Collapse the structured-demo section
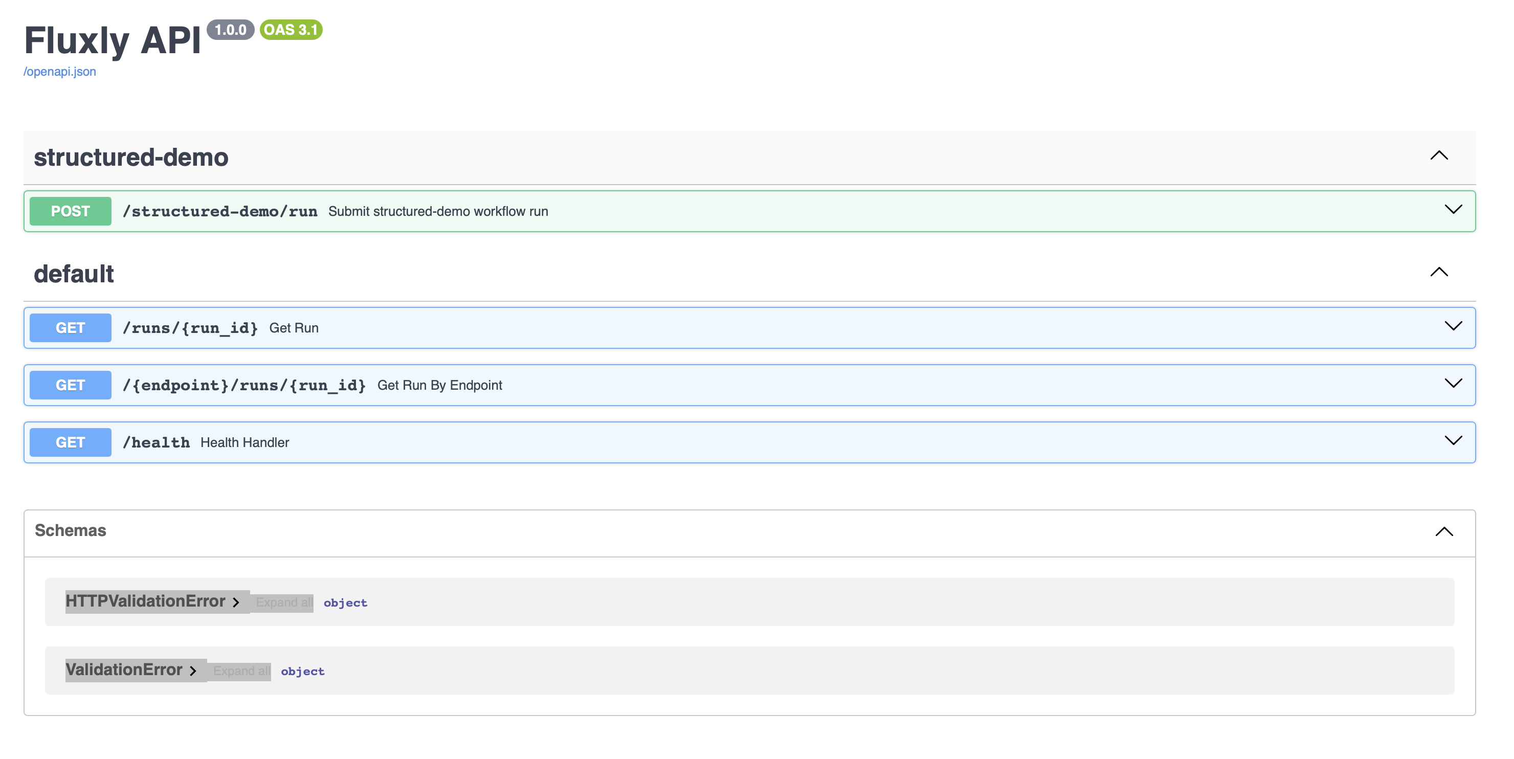The height and width of the screenshot is (759, 1514). [1438, 155]
